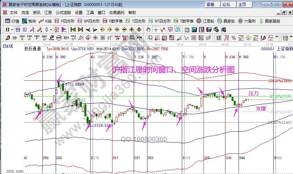
Task: Select the hand pan tool
Action: pos(148,30)
